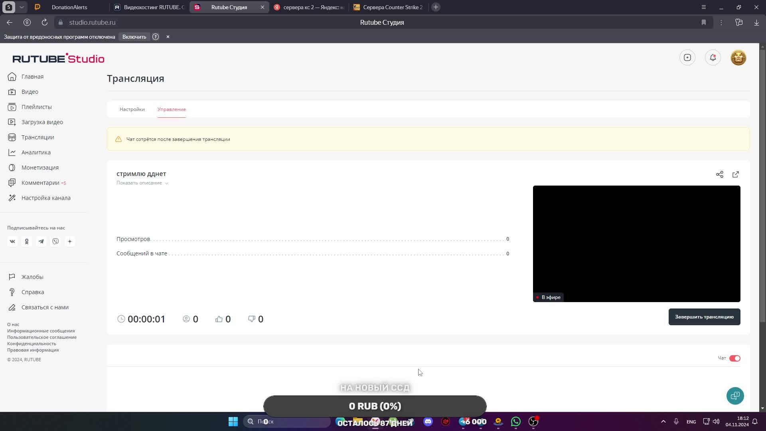Open a new browser tab
The width and height of the screenshot is (766, 431).
[436, 7]
